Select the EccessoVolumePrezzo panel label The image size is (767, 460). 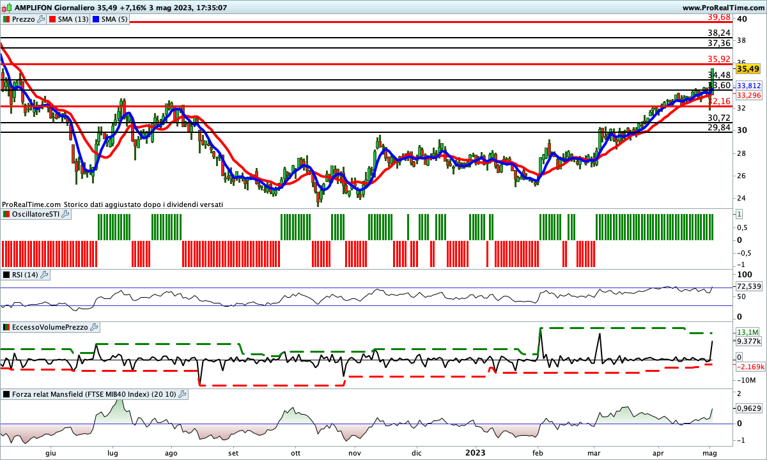pyautogui.click(x=50, y=327)
